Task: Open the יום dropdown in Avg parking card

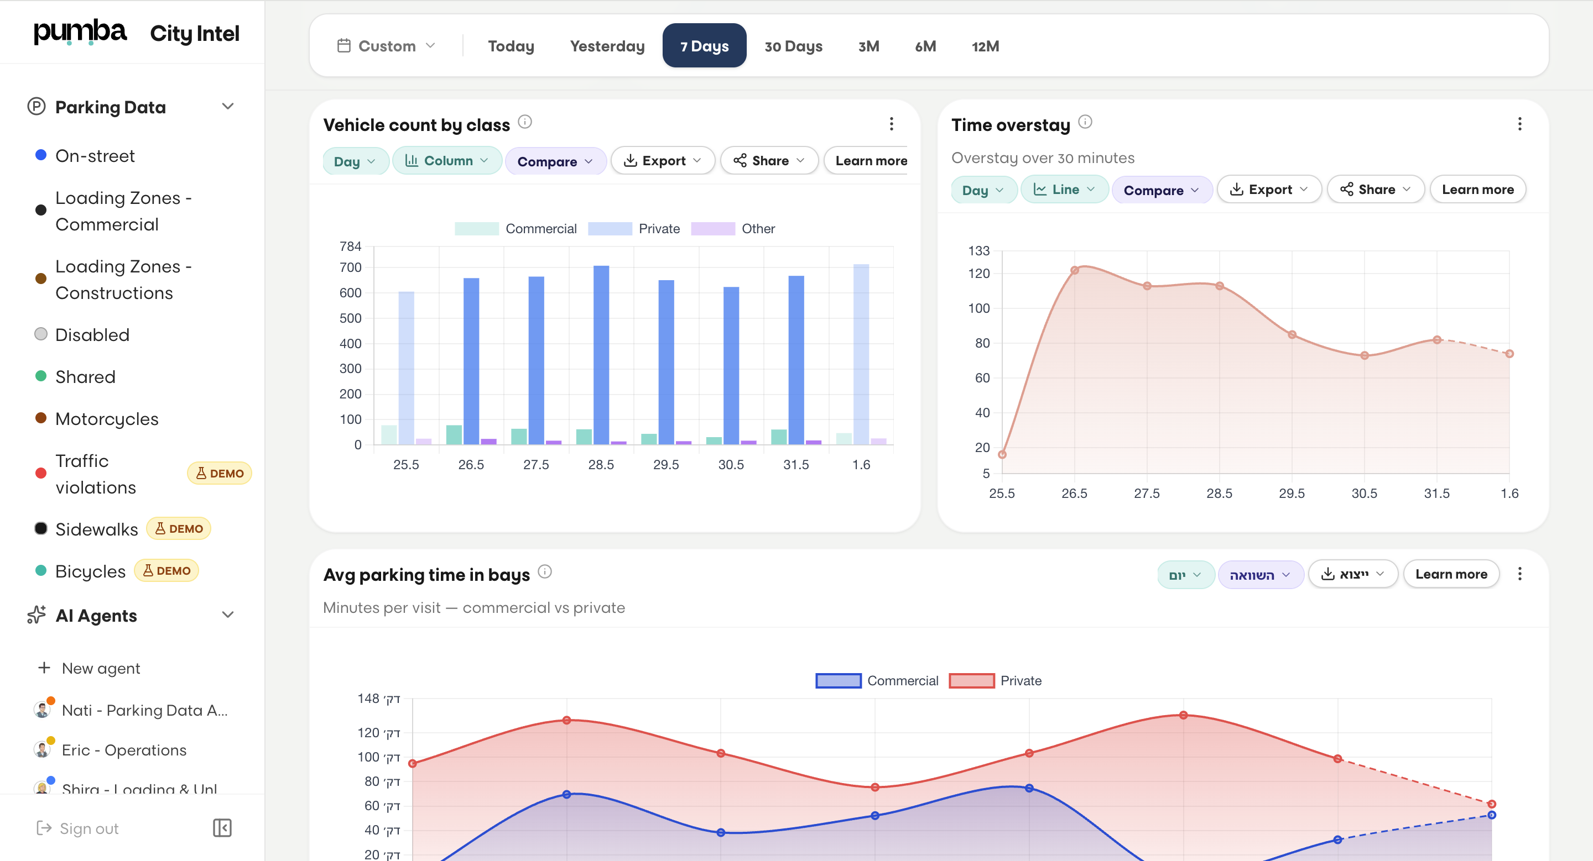Action: tap(1186, 574)
